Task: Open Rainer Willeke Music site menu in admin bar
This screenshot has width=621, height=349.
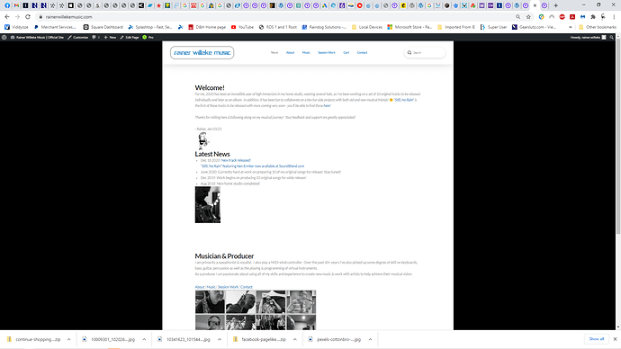Action: 37,37
